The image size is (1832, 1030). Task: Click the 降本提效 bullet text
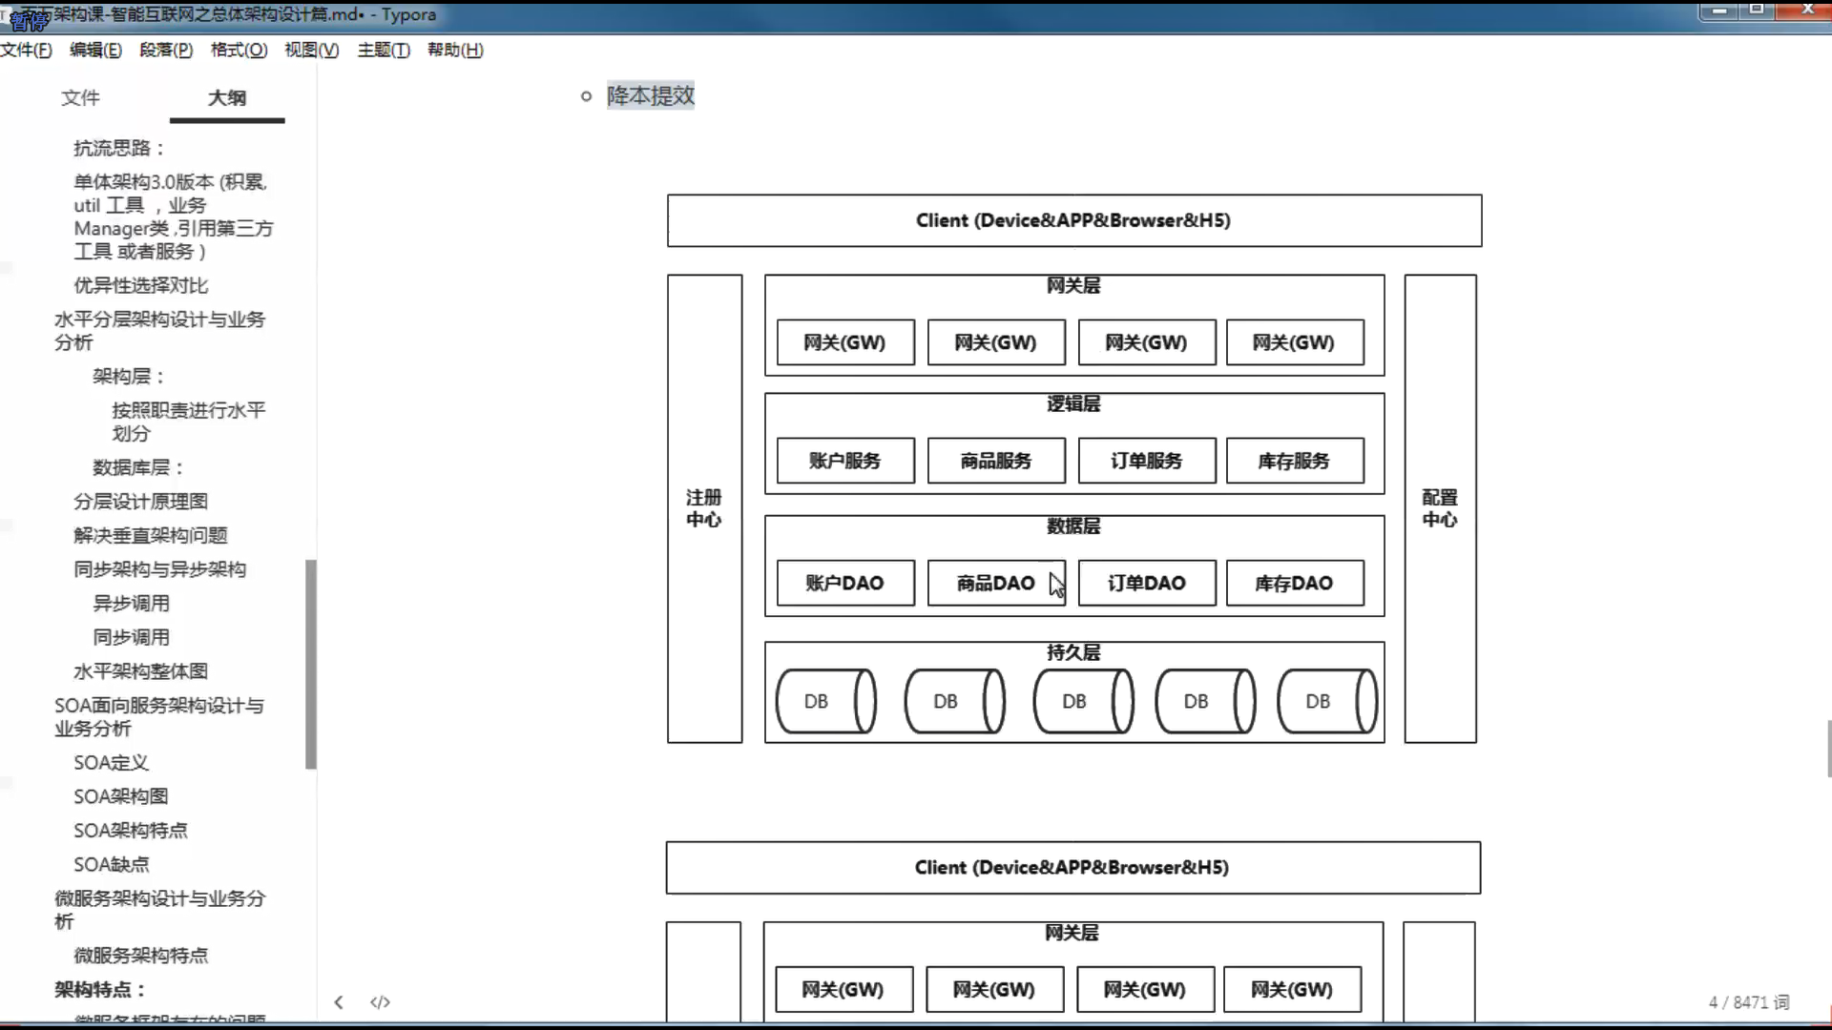tap(651, 95)
